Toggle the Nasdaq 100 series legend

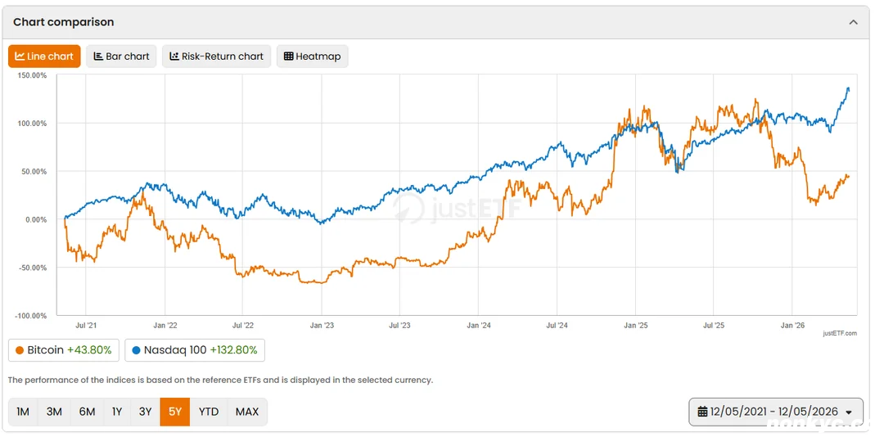click(195, 350)
